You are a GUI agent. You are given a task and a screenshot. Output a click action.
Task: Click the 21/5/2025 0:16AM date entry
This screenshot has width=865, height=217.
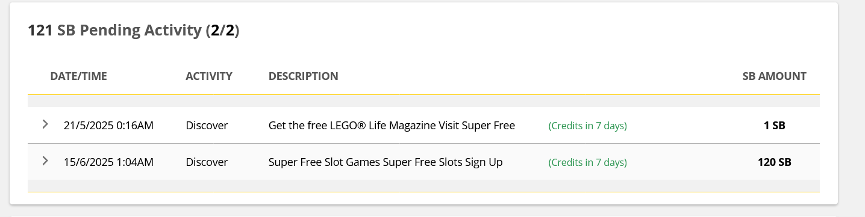pyautogui.click(x=108, y=126)
